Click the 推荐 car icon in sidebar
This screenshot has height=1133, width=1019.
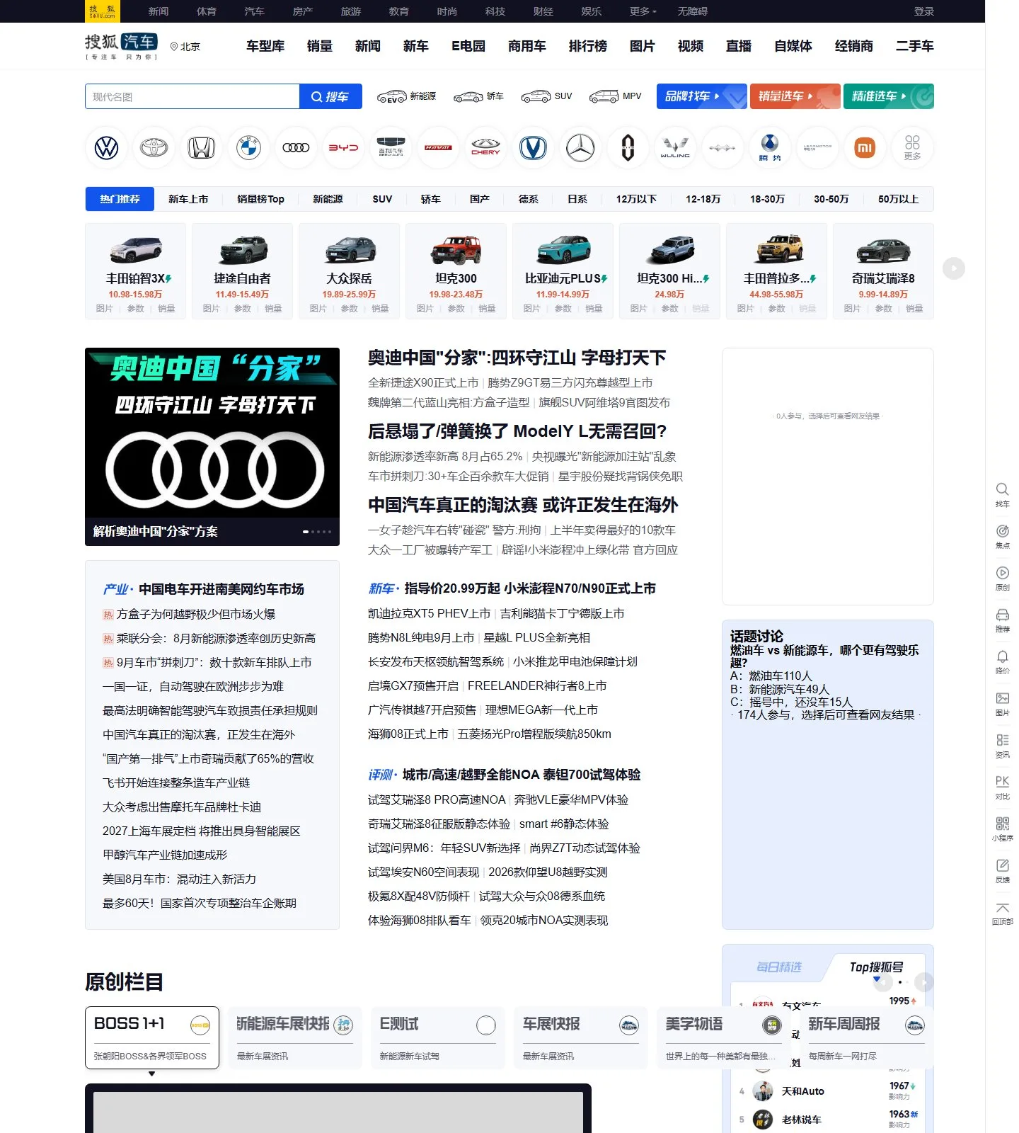click(x=1002, y=620)
